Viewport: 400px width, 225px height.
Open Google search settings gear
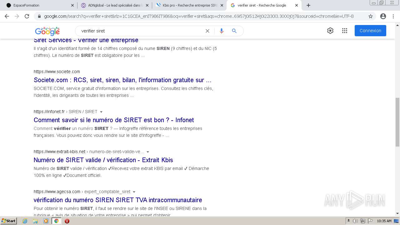[x=330, y=31]
